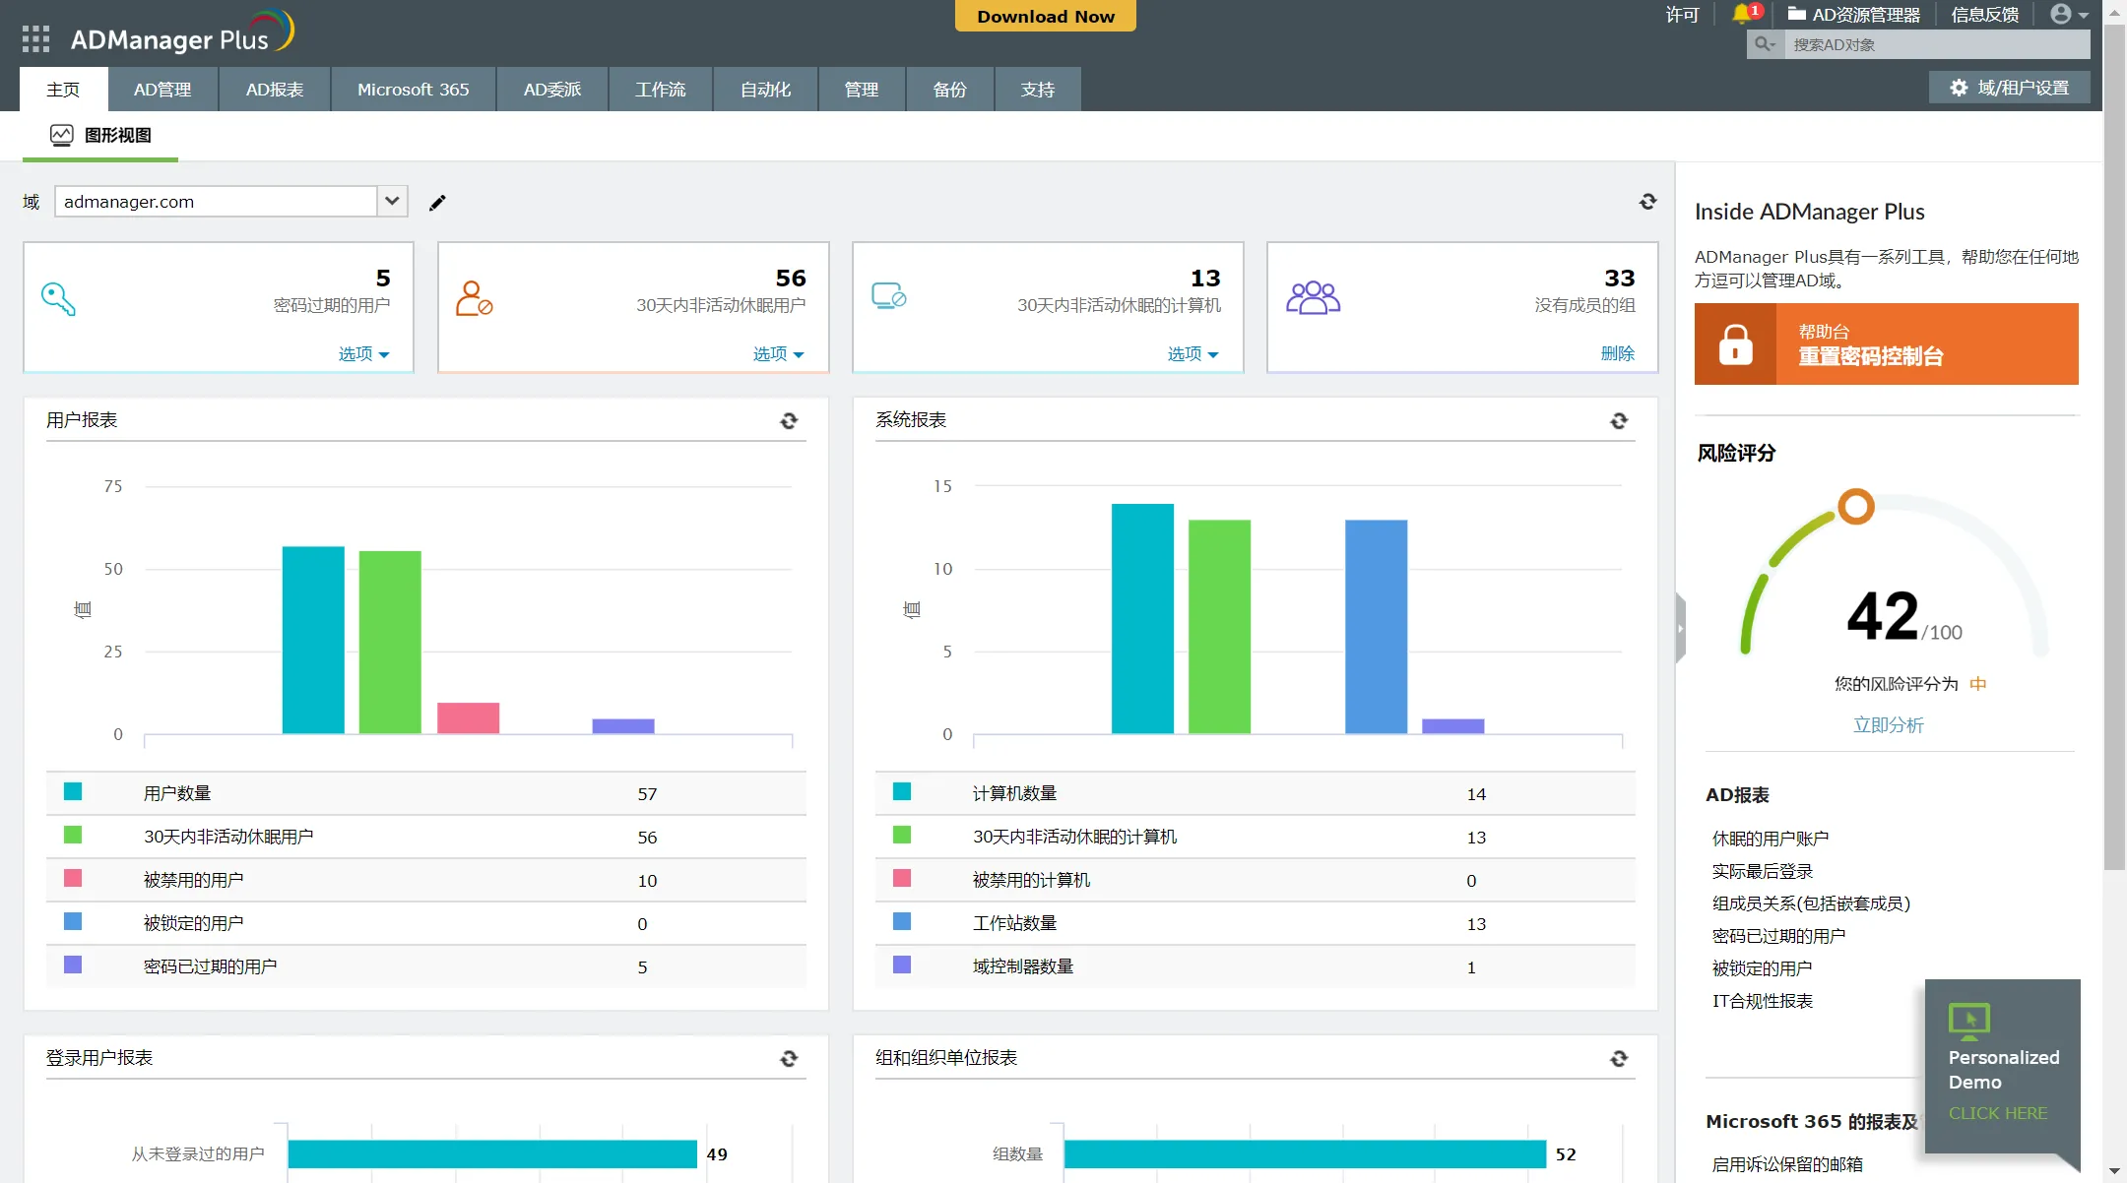
Task: Open the Microsoft 365 tab
Action: (413, 90)
